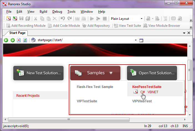Open the Window menu
This screenshot has height=131, width=195.
pyautogui.click(x=87, y=12)
